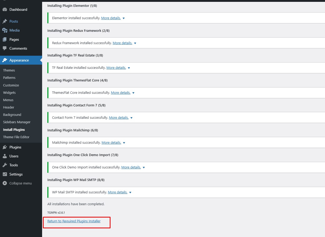325x237 pixels.
Task: Select the Appearance menu item
Action: click(21, 60)
